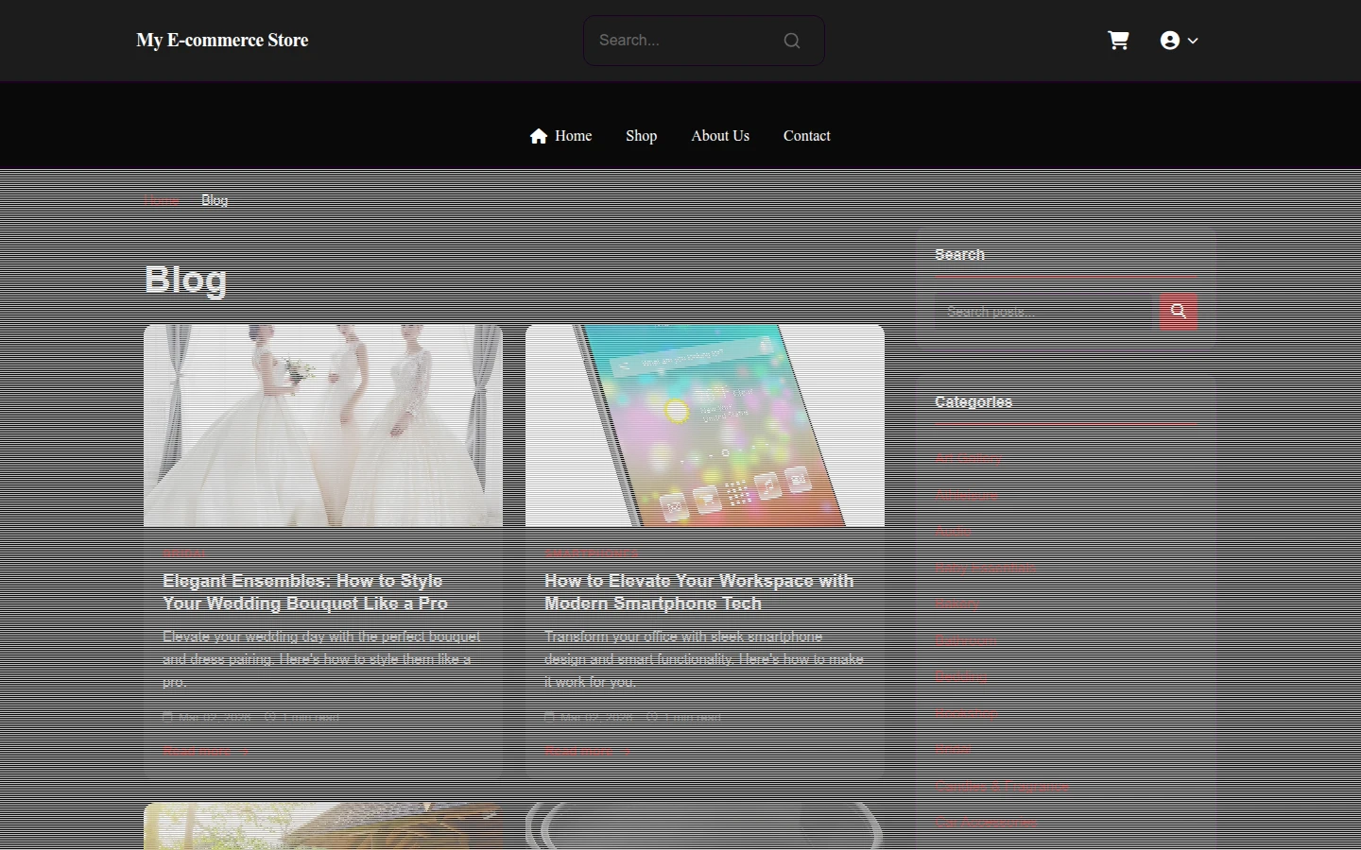Select the Audio category
1361x850 pixels.
pyautogui.click(x=953, y=532)
